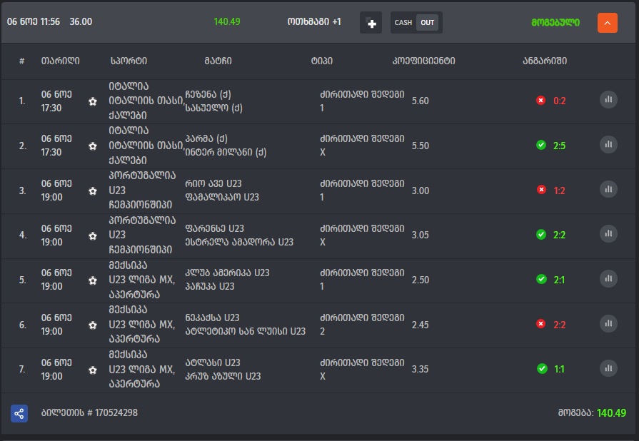Click odds value 3.35
This screenshot has width=639, height=441.
click(420, 369)
